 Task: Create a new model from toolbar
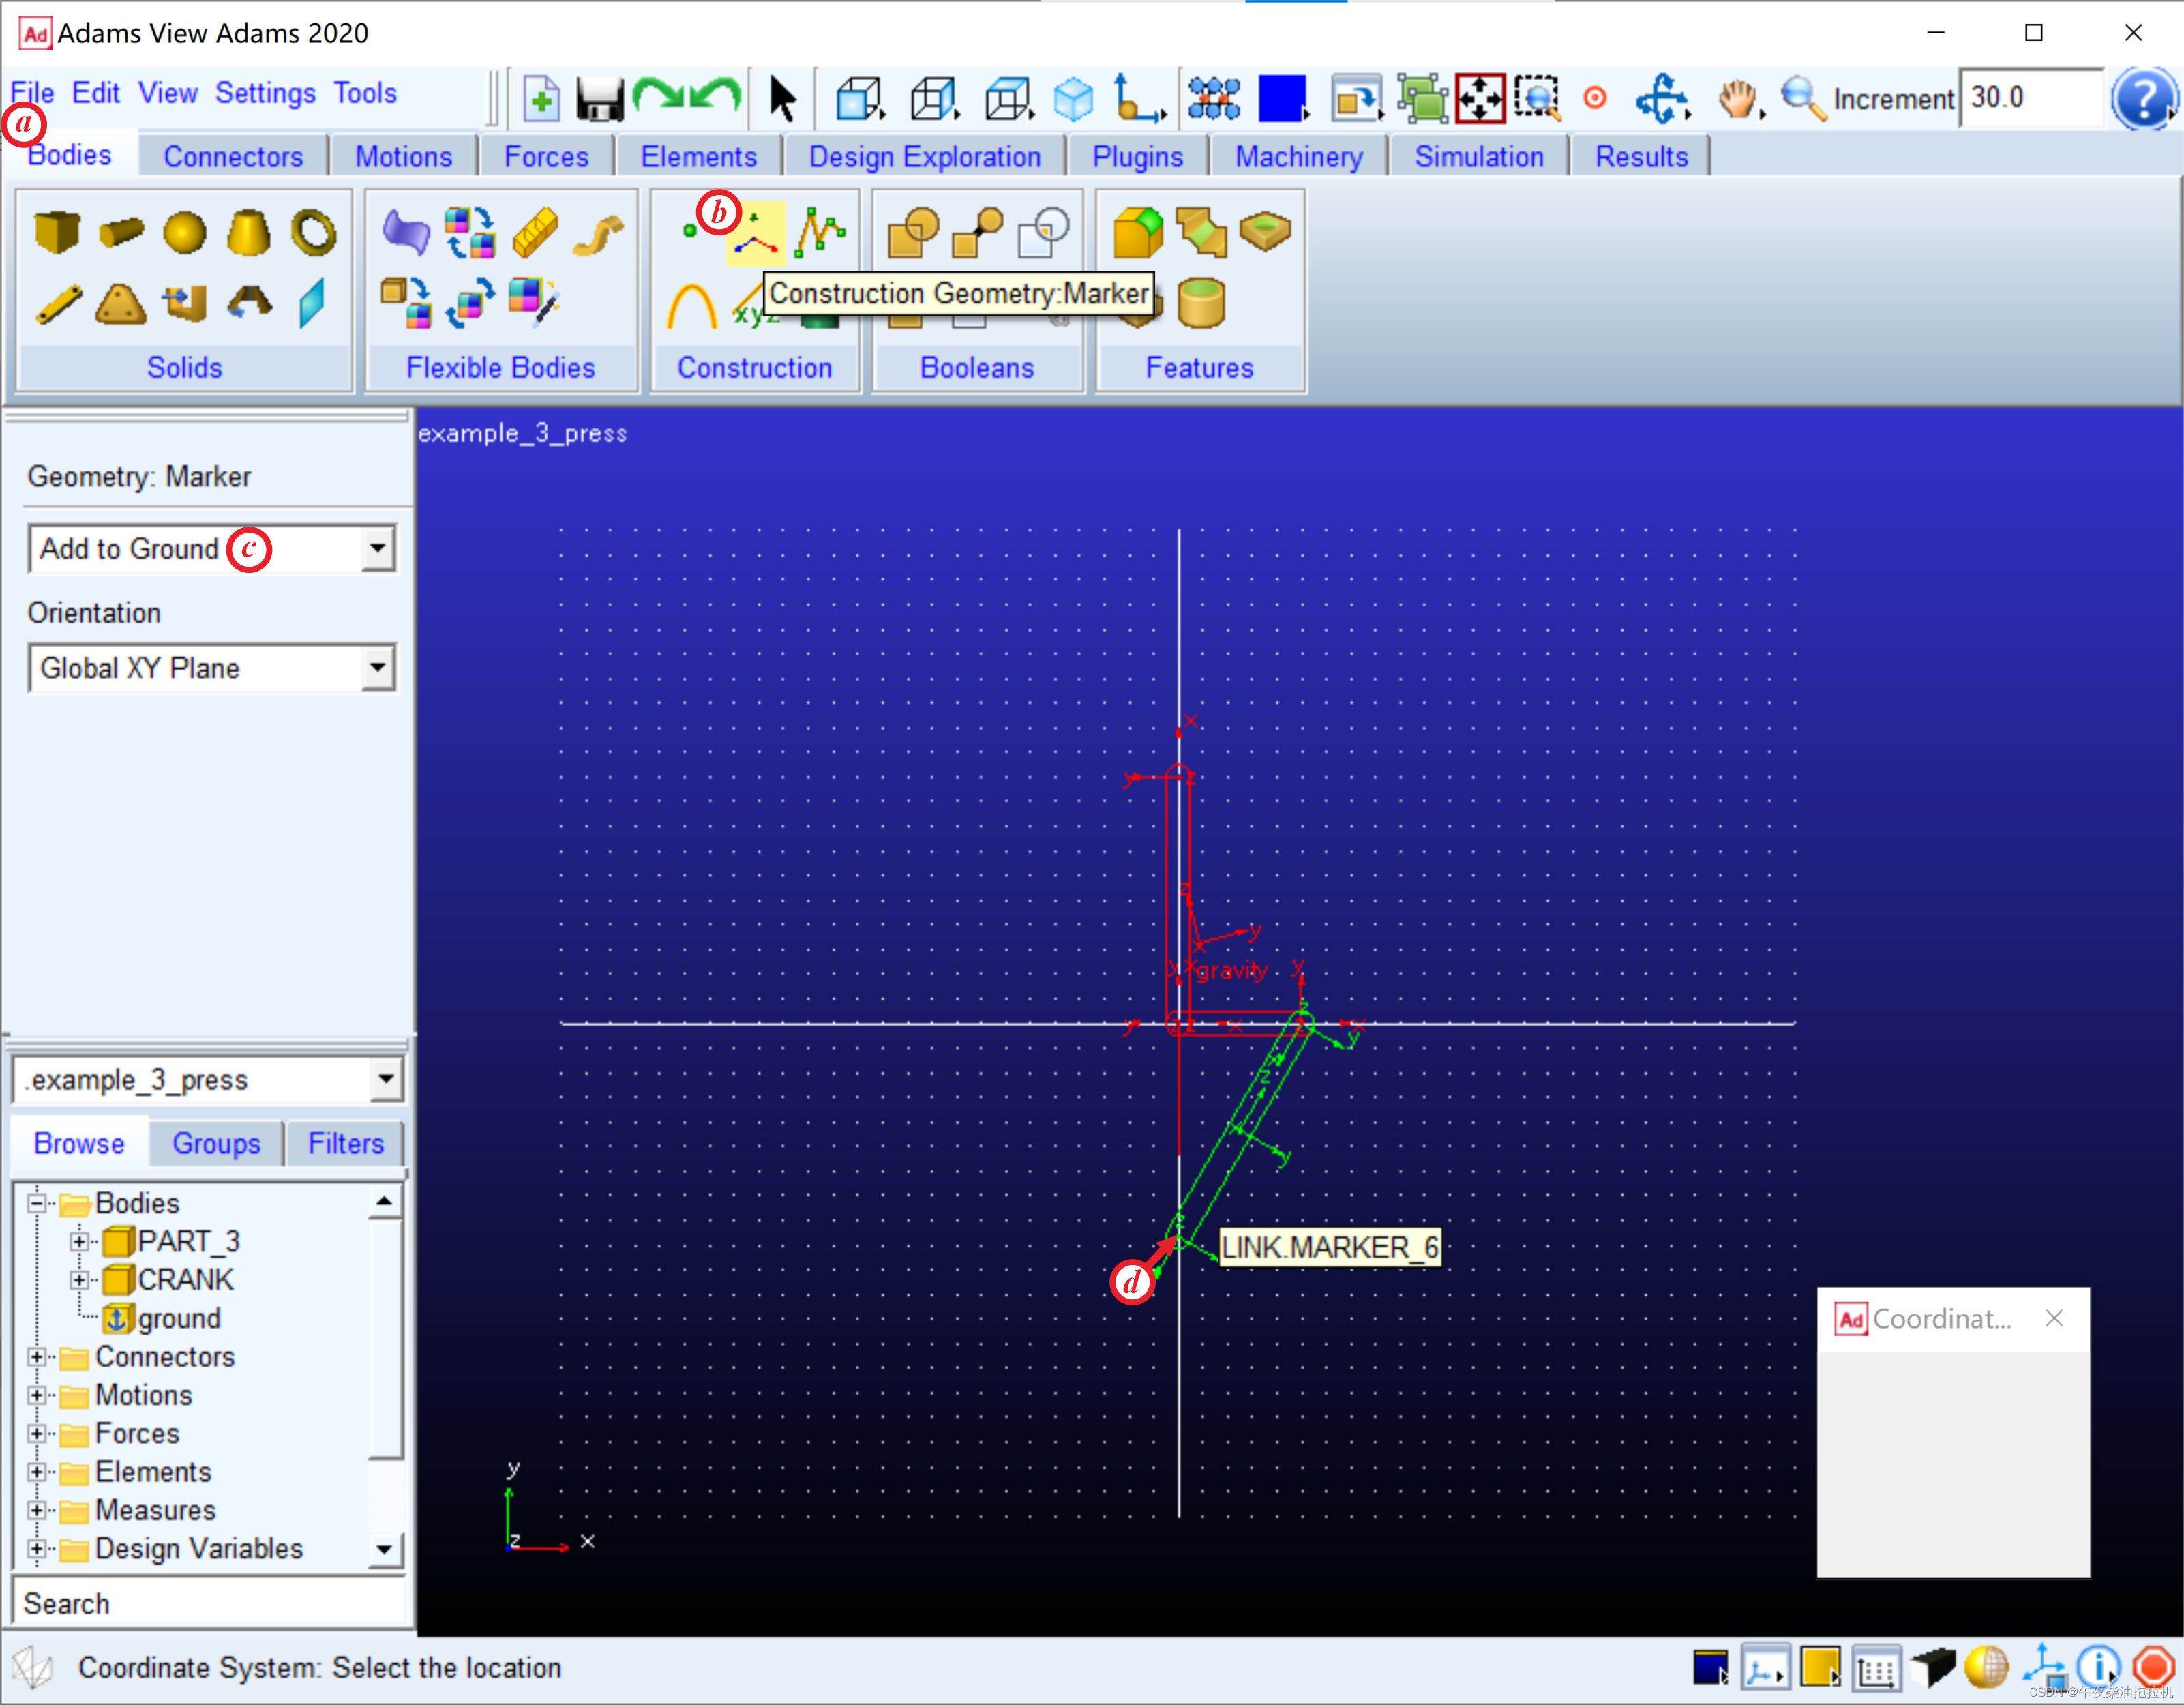[541, 99]
